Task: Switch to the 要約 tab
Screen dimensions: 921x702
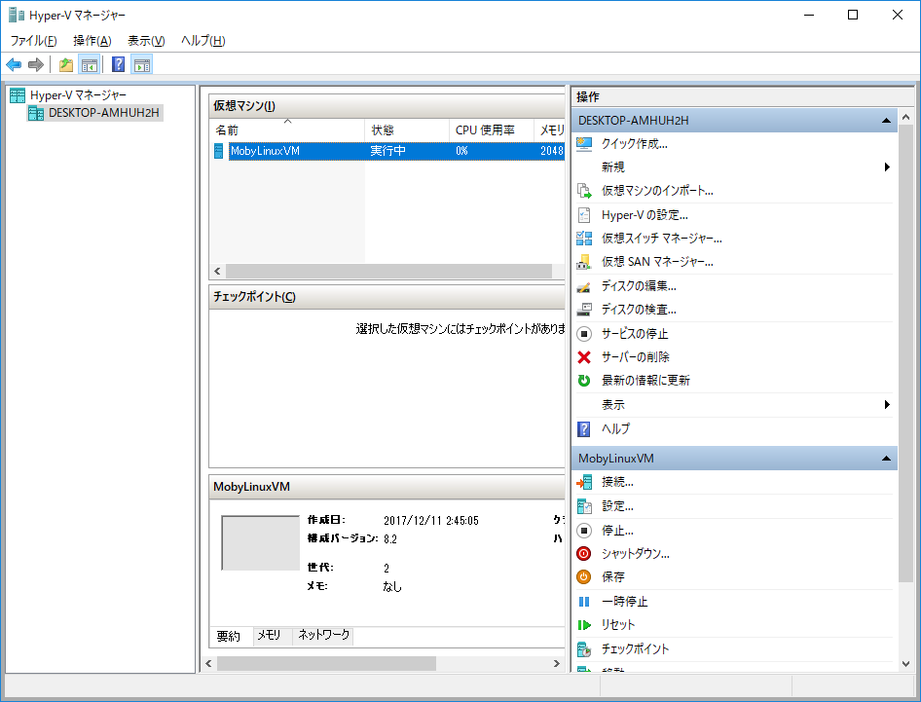Action: [x=229, y=636]
